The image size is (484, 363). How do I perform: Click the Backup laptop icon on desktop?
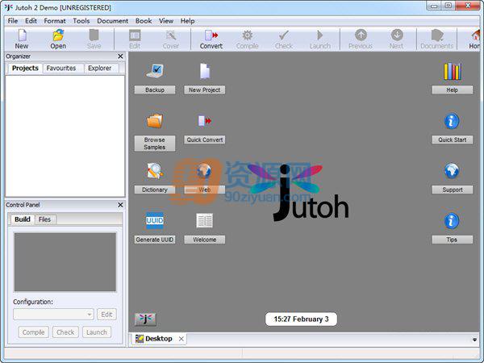coord(155,71)
